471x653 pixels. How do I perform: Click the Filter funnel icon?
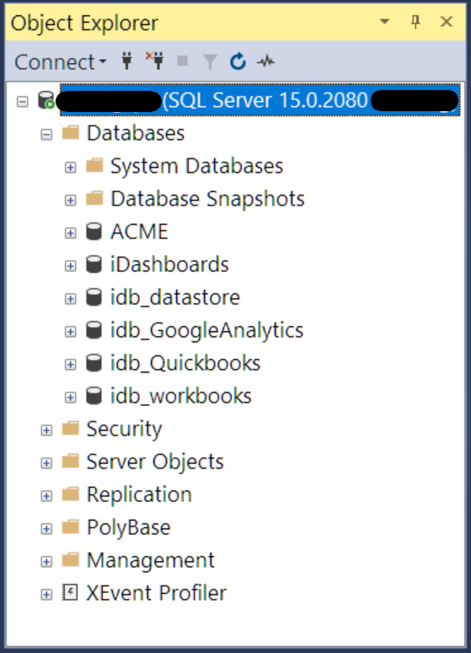(x=210, y=62)
